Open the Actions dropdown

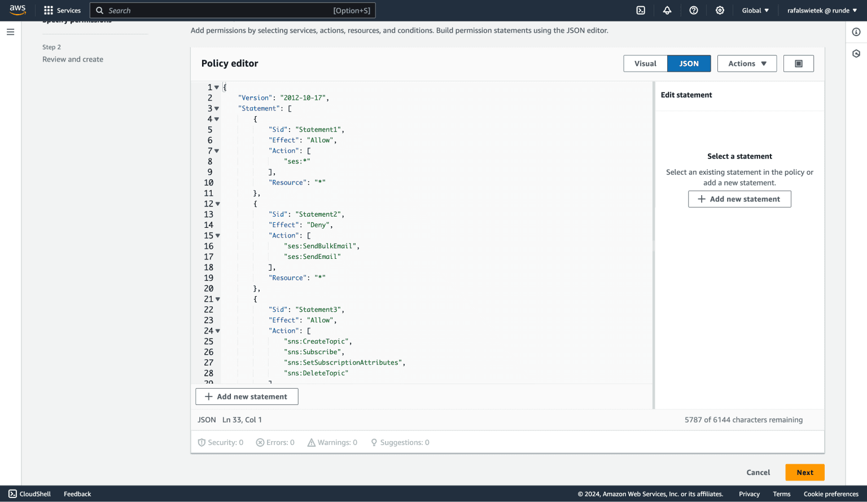tap(747, 63)
